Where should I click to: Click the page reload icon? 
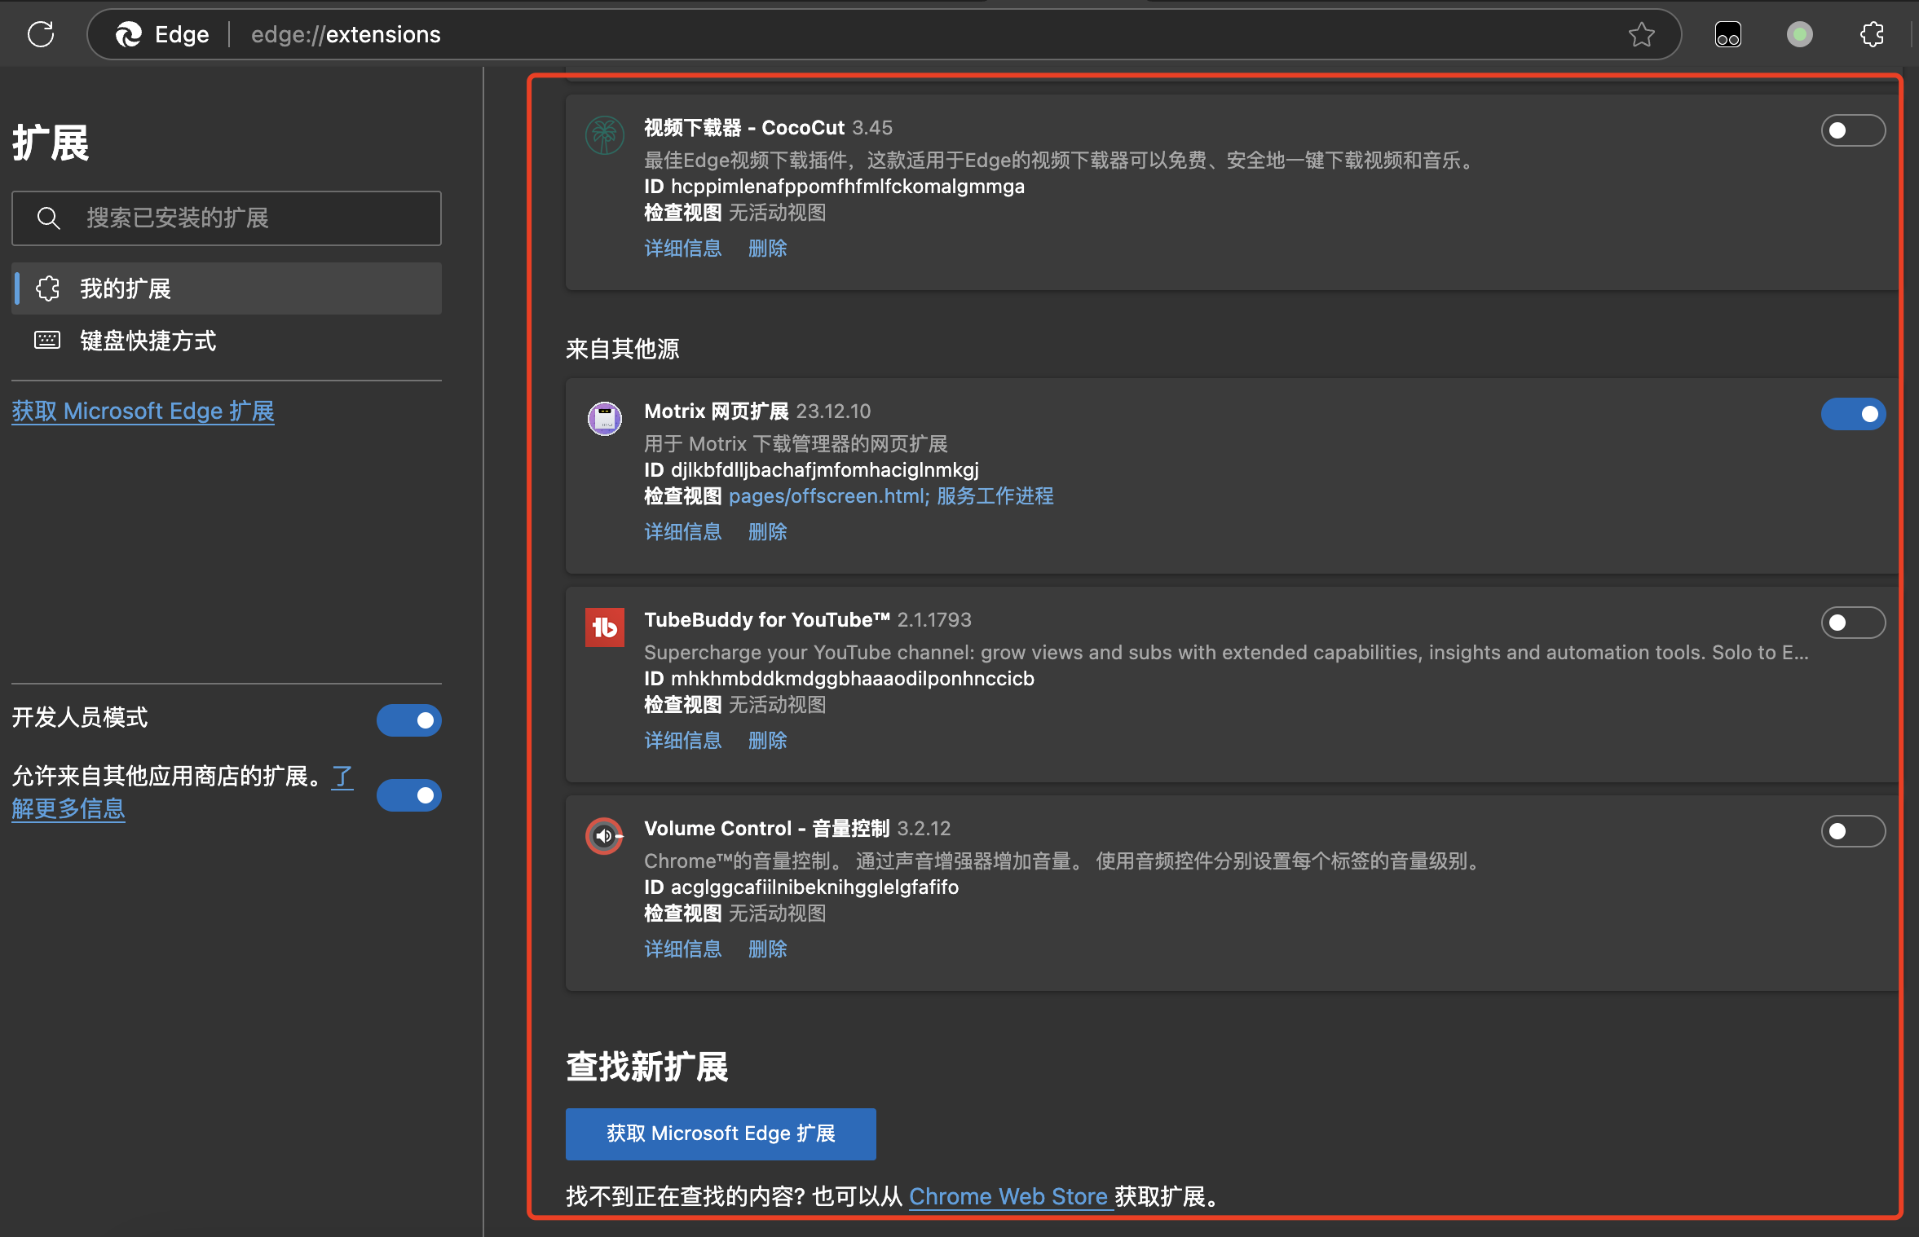41,34
